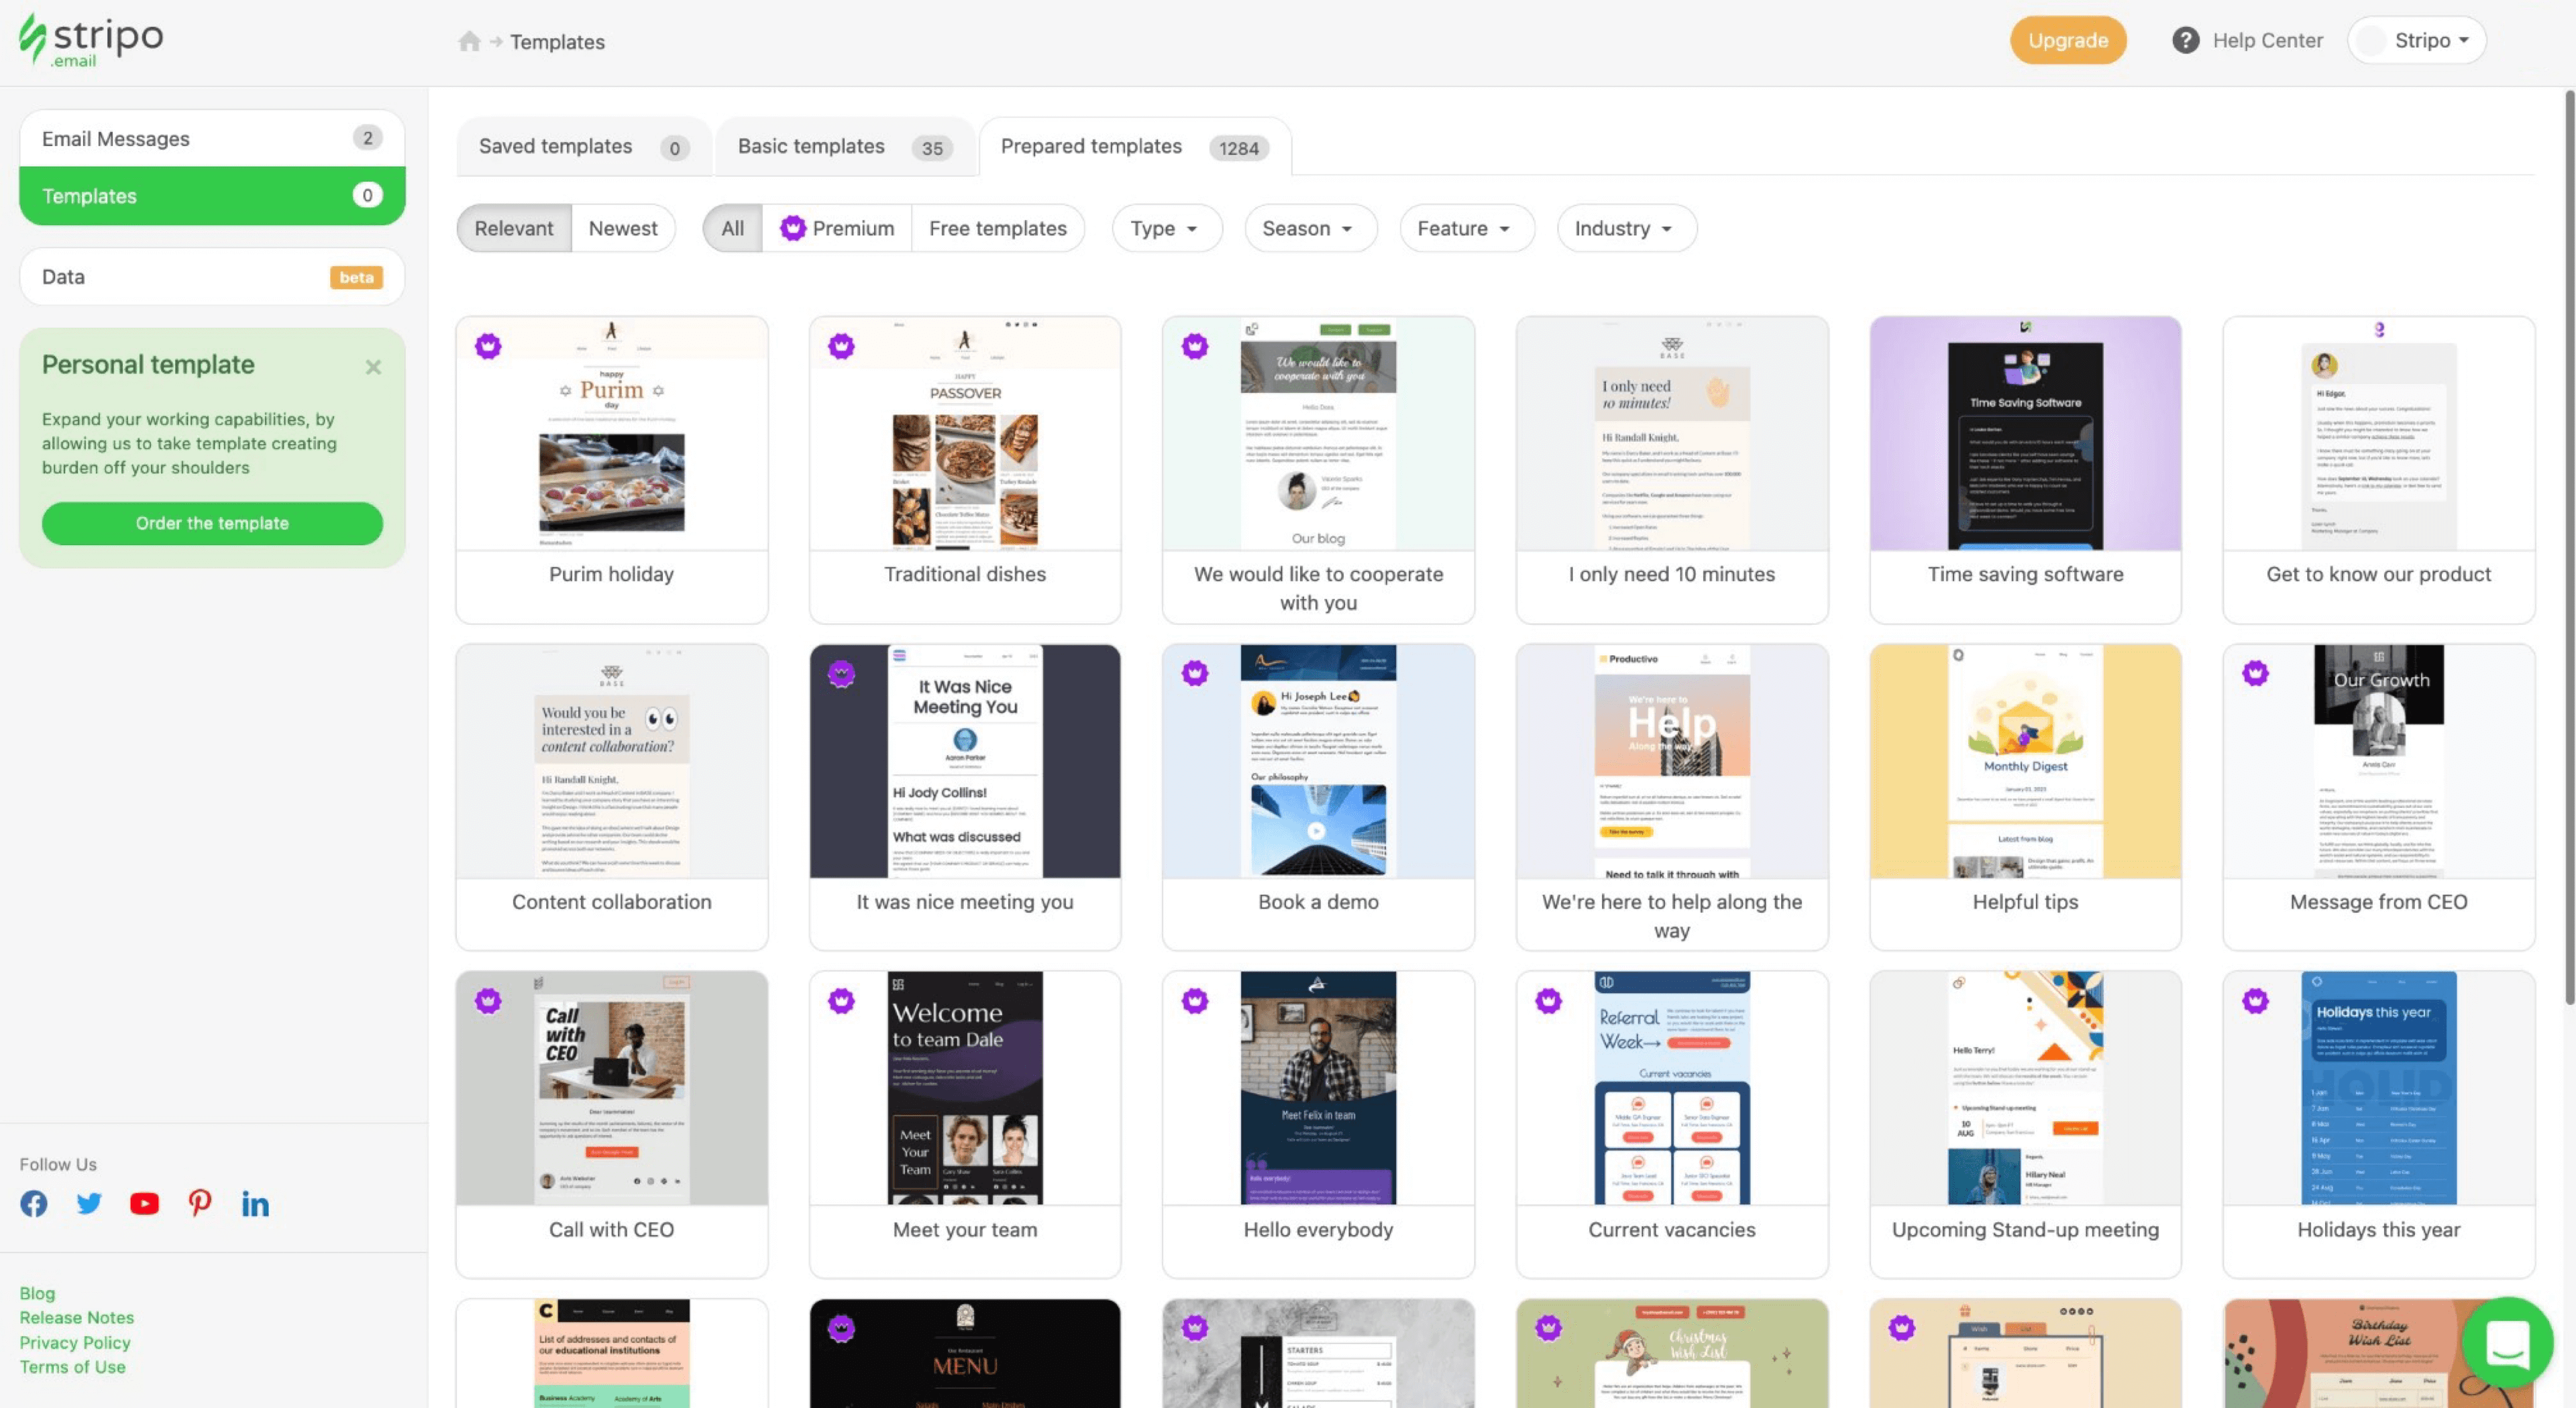Click the YouTube icon in Follow Us section

144,1204
